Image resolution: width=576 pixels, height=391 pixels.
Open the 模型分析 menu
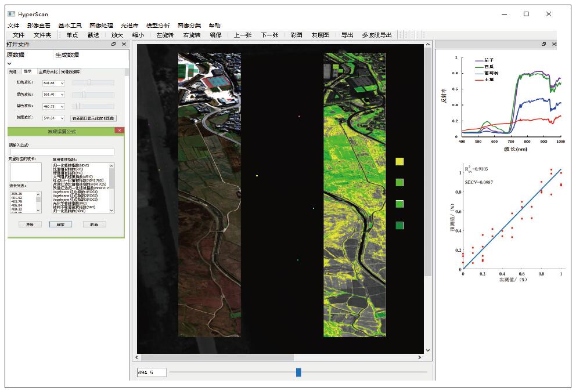coord(158,26)
